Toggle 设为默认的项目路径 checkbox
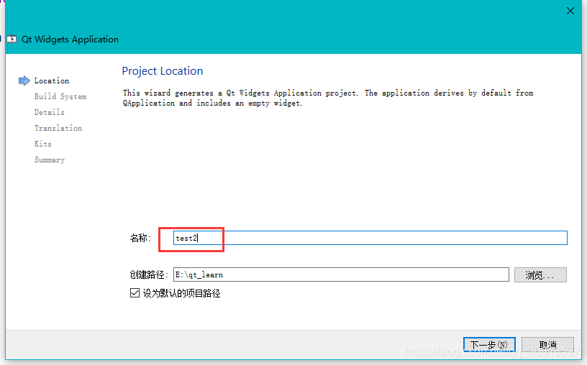Image resolution: width=587 pixels, height=365 pixels. [135, 293]
